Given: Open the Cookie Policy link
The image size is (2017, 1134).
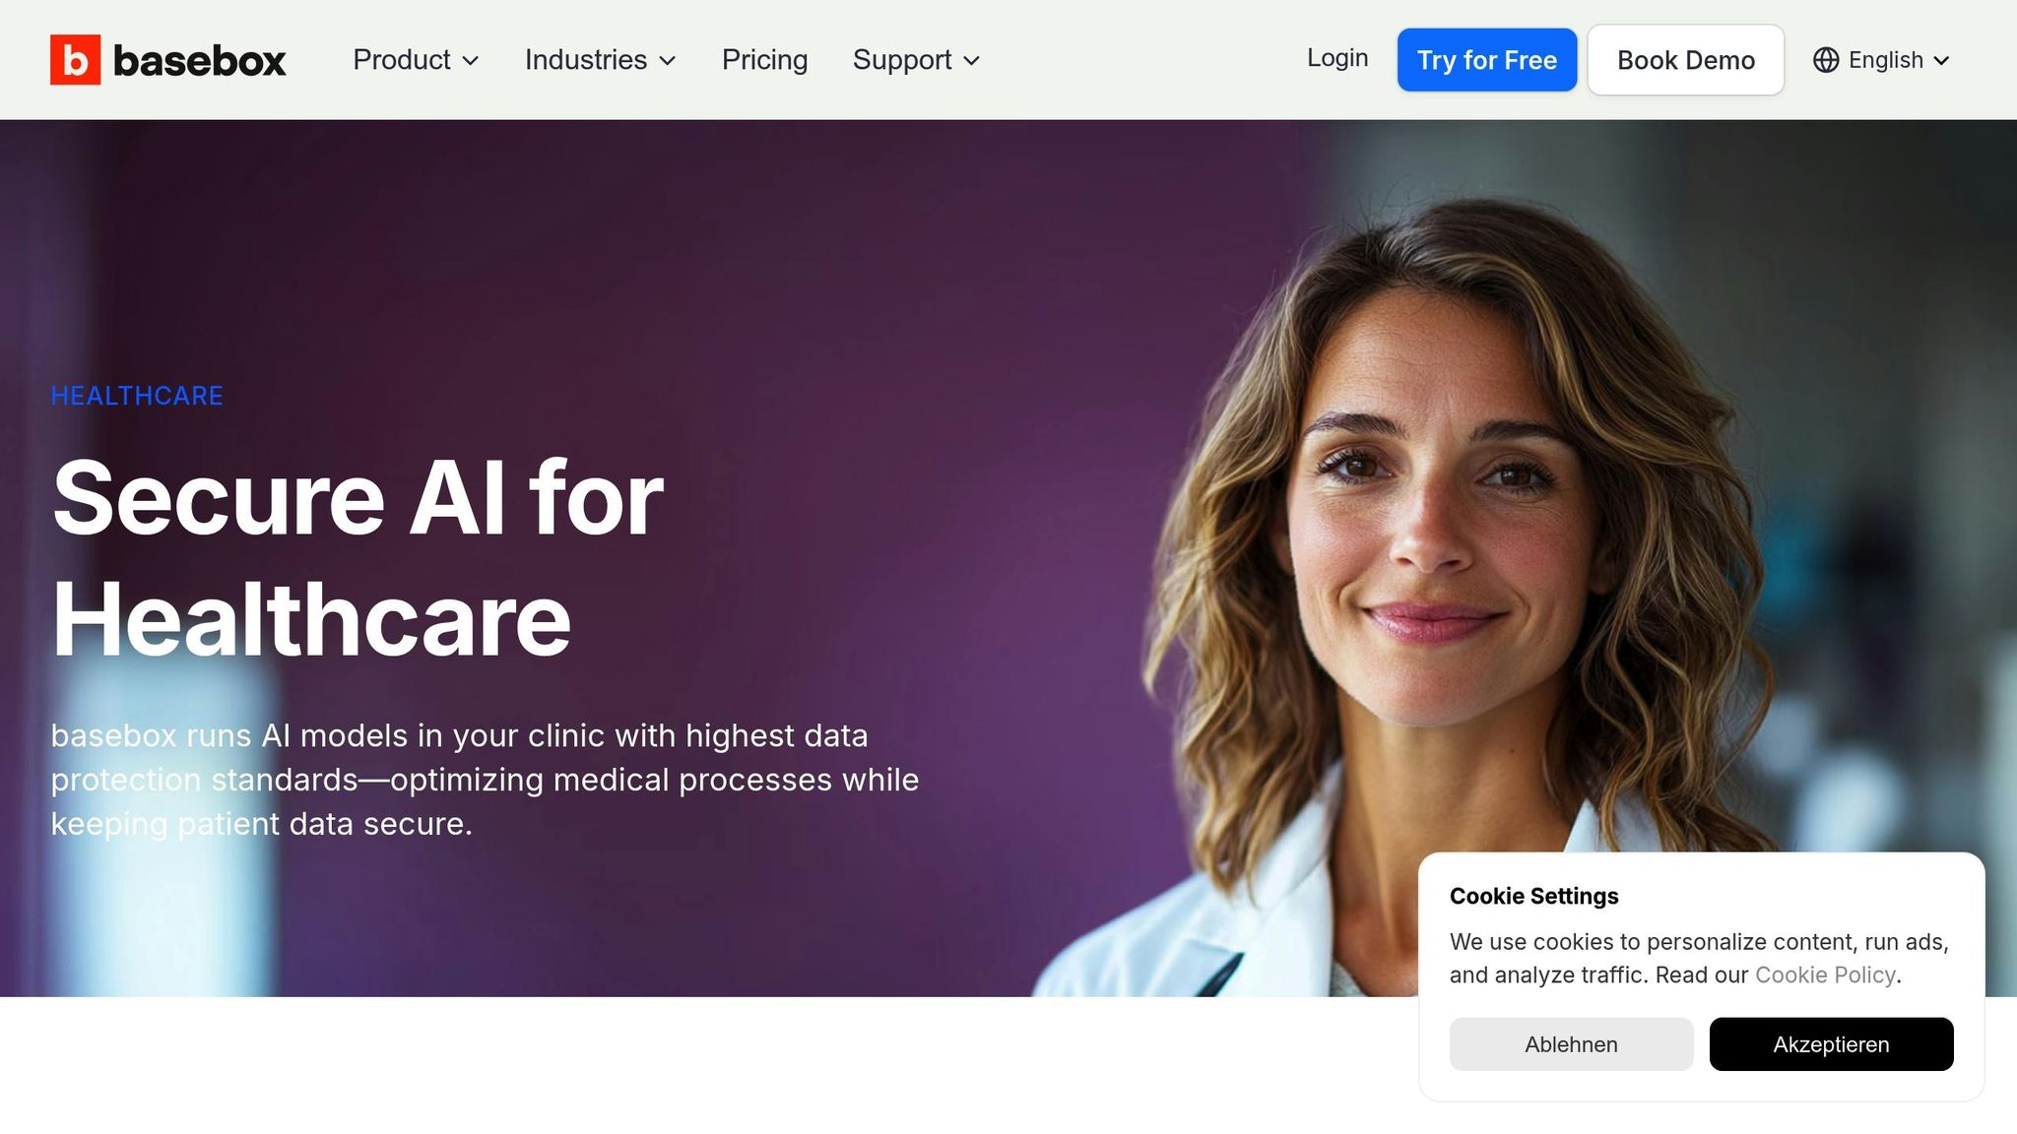Looking at the screenshot, I should [1825, 976].
